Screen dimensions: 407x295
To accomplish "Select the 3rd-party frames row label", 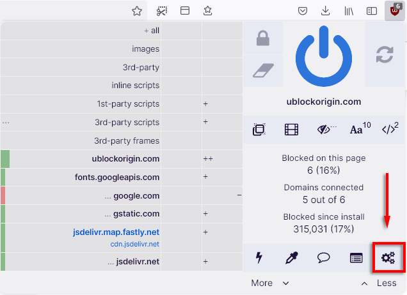I will point(127,140).
